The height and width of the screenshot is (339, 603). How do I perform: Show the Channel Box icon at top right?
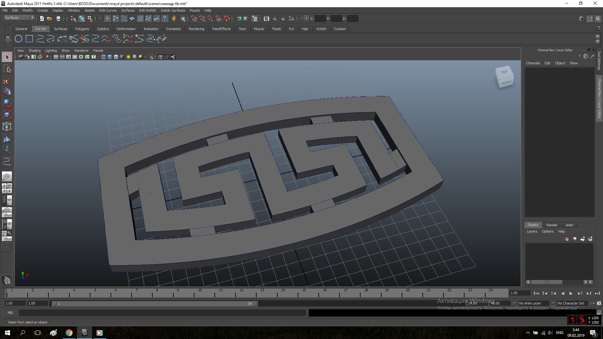tap(598, 19)
